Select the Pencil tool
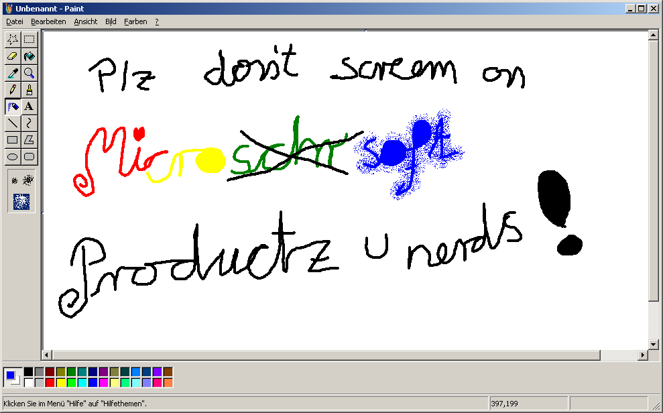Image resolution: width=663 pixels, height=413 pixels. tap(12, 89)
